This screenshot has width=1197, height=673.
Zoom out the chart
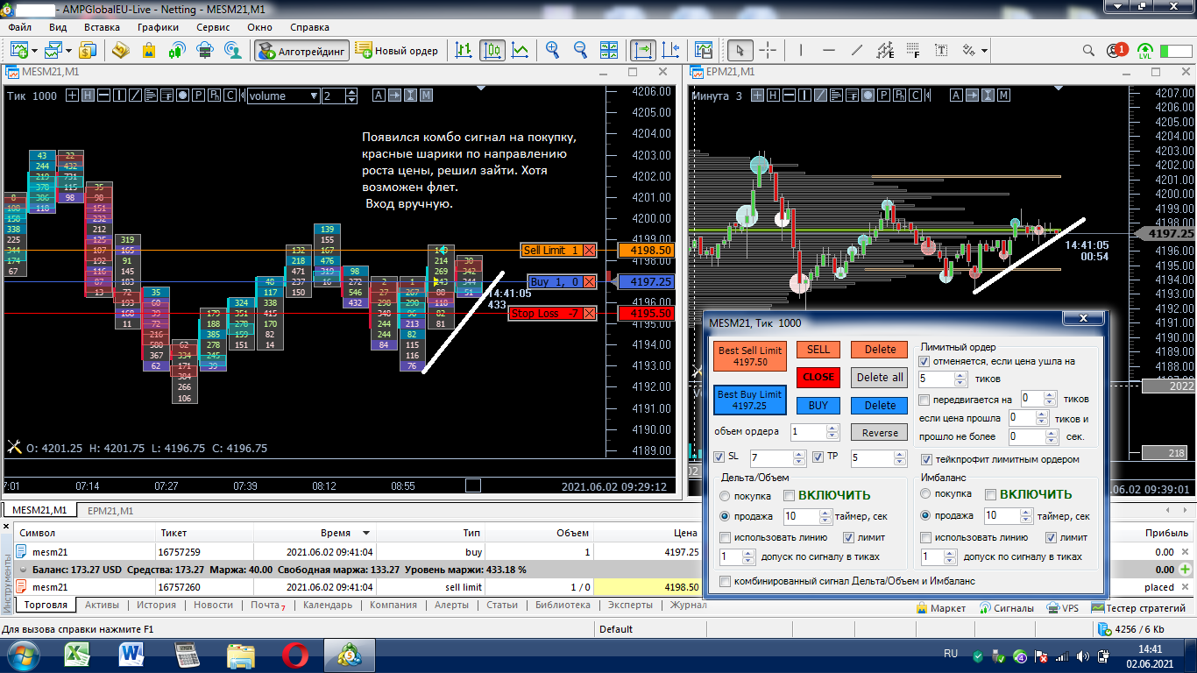click(x=581, y=50)
